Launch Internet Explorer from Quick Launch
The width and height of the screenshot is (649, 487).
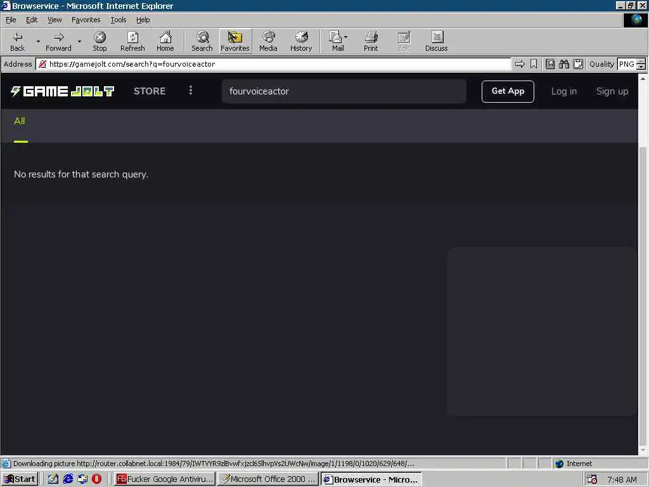68,479
